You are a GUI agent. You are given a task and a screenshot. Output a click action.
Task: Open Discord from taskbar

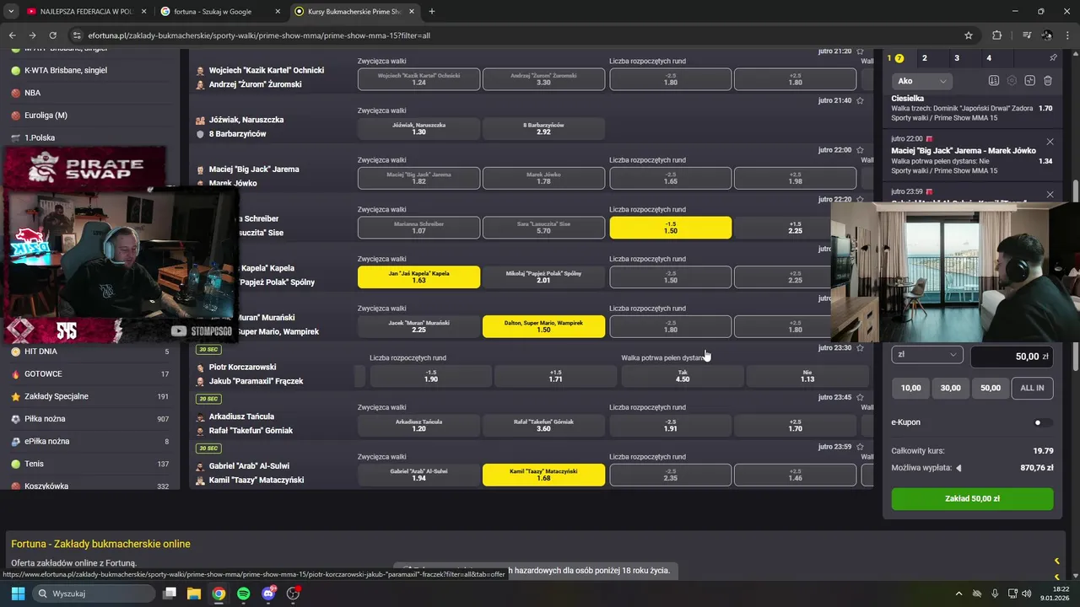point(268,594)
